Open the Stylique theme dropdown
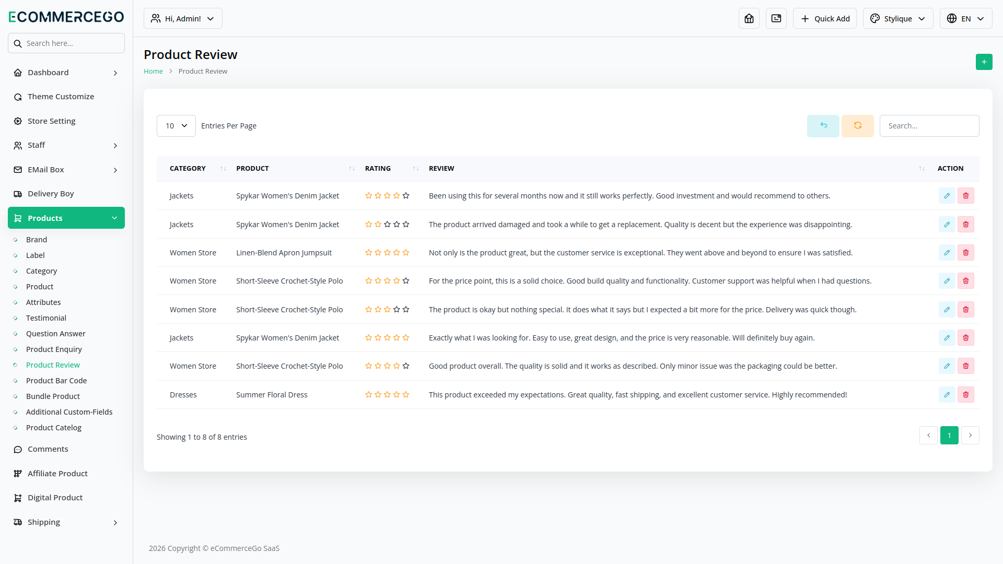 898,18
